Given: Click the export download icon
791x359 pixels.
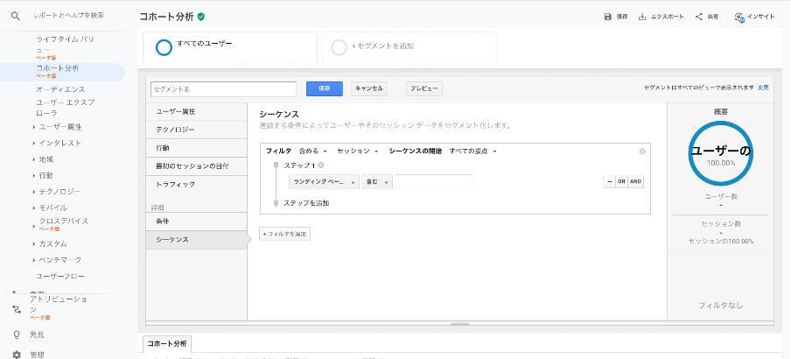Looking at the screenshot, I should click(x=642, y=17).
